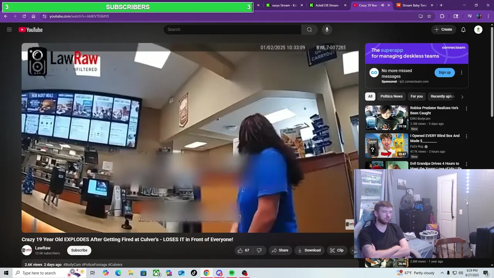Click the #BodyCam hashtag link

click(72, 264)
